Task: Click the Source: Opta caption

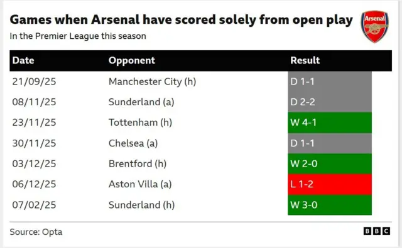Action: [x=36, y=232]
